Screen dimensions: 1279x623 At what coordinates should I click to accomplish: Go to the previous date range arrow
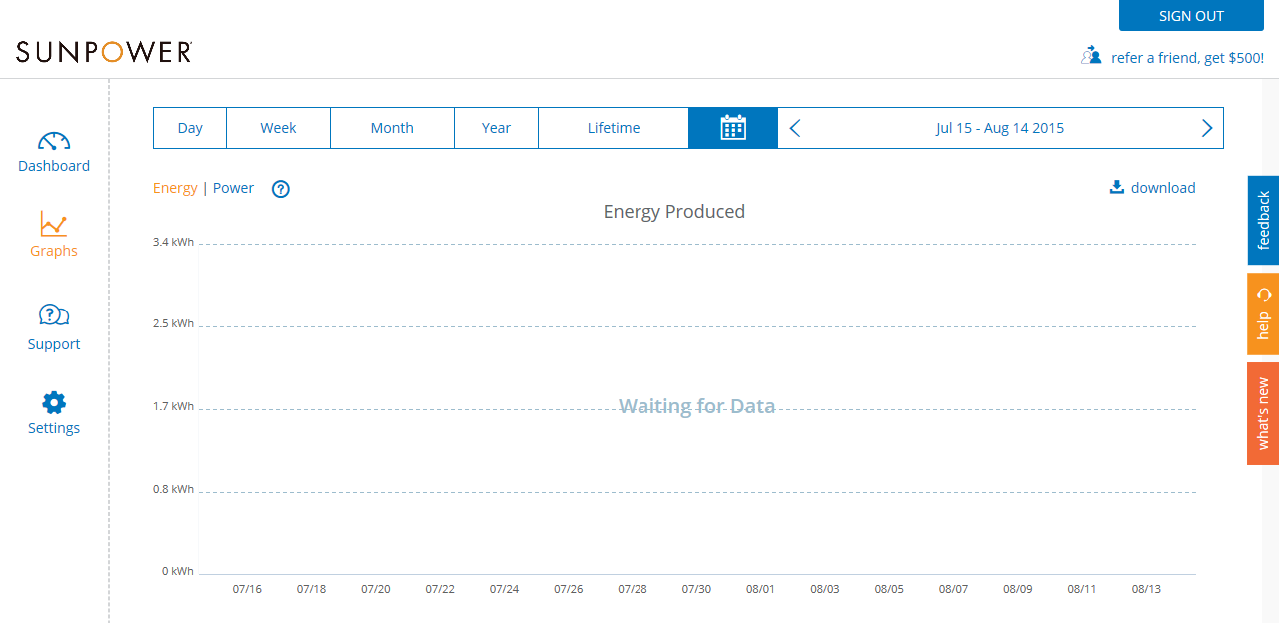tap(795, 128)
